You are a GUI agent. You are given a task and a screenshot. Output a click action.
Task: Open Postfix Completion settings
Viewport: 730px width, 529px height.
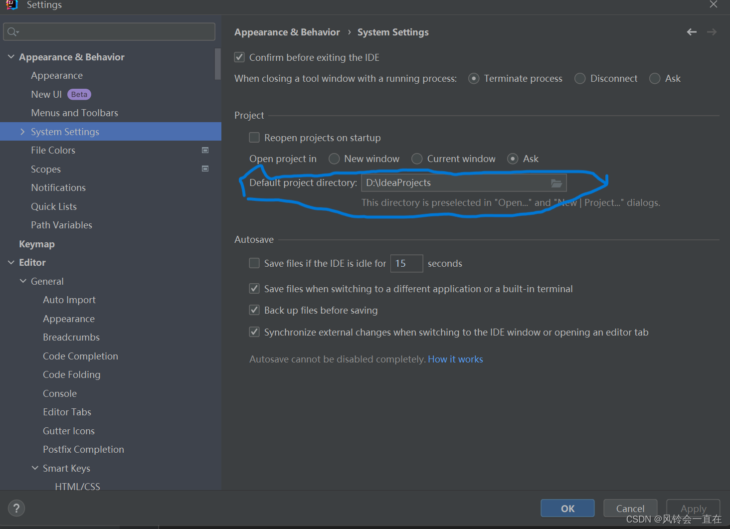tap(83, 449)
